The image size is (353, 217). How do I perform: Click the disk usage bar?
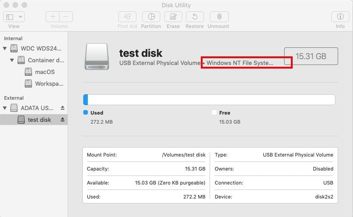point(209,100)
